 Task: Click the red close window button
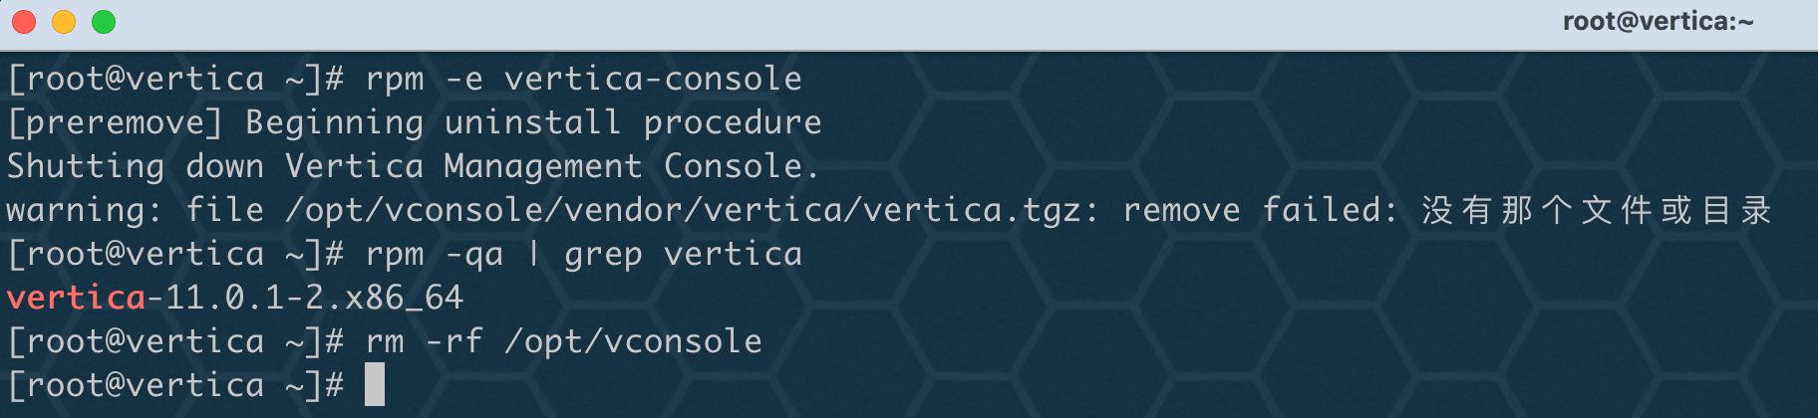pyautogui.click(x=24, y=22)
